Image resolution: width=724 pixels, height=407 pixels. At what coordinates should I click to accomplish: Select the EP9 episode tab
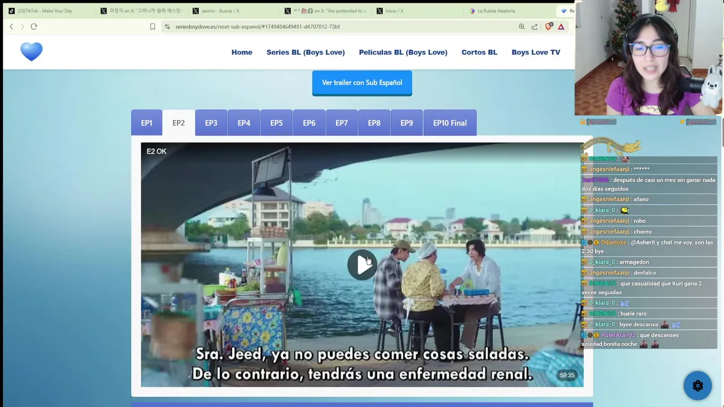407,123
